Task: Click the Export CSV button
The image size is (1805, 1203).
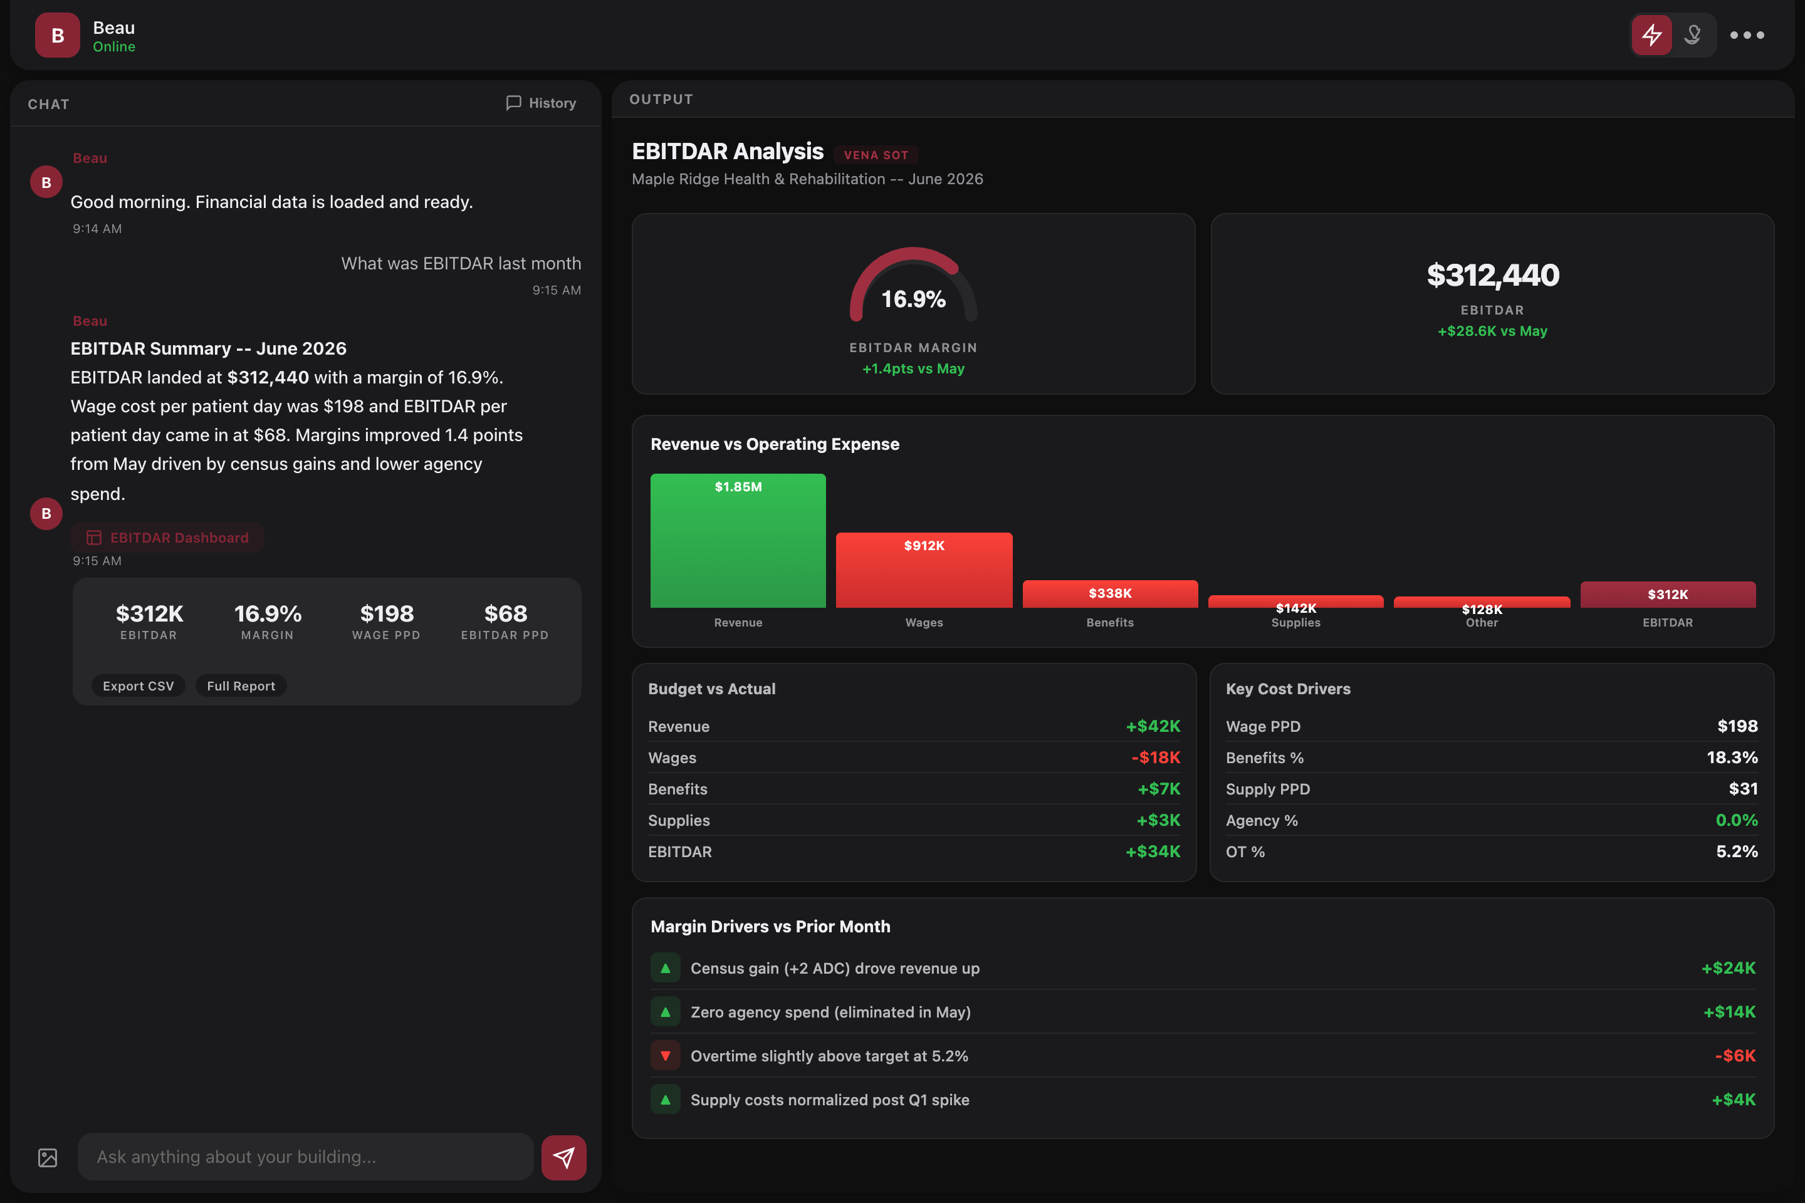Action: coord(138,686)
